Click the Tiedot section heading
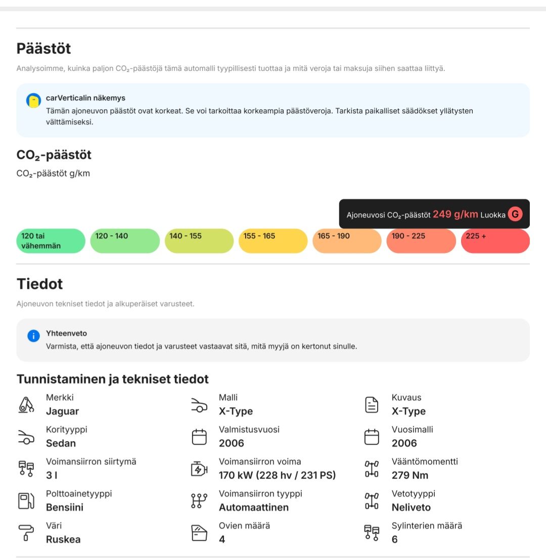Image resolution: width=546 pixels, height=558 pixels. click(39, 284)
